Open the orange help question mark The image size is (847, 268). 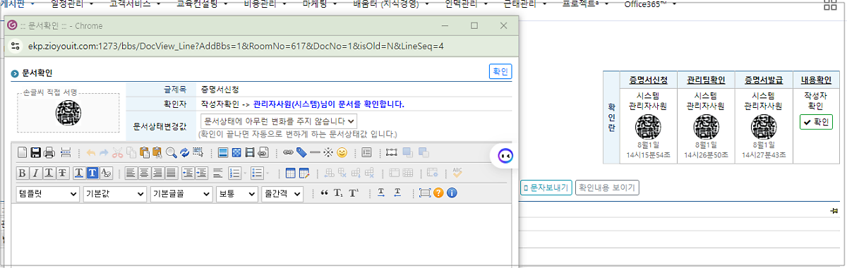tap(438, 193)
